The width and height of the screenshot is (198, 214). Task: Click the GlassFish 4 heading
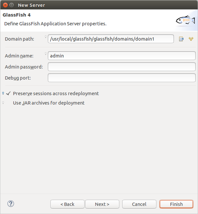click(17, 15)
